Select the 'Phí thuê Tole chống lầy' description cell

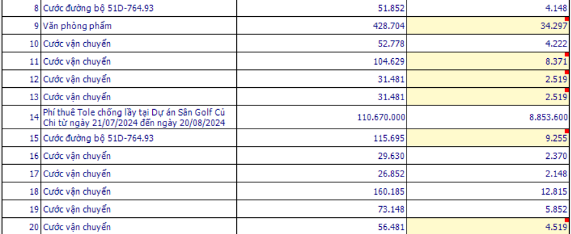click(x=139, y=117)
